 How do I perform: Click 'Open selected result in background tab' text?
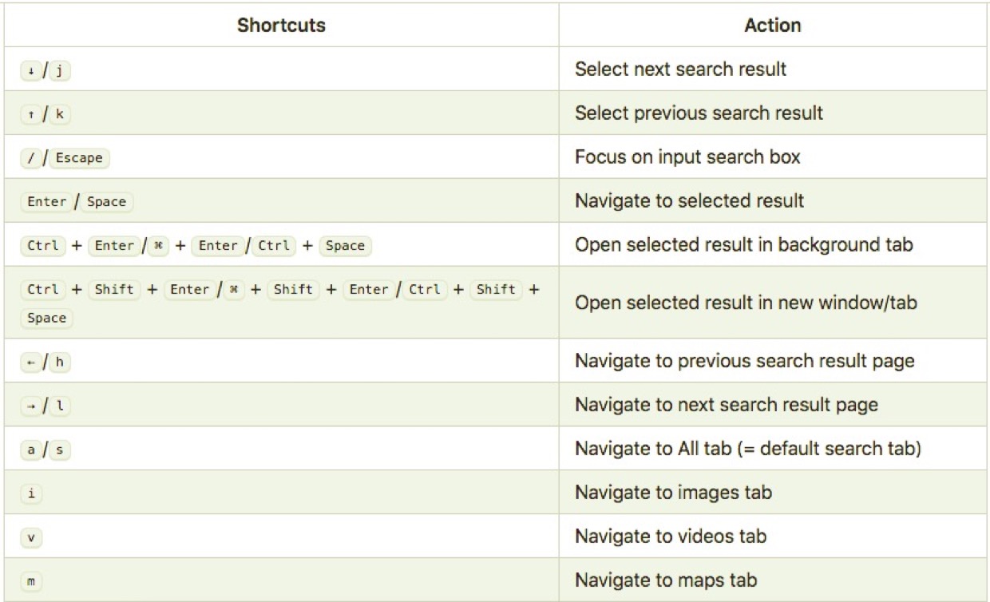(743, 244)
